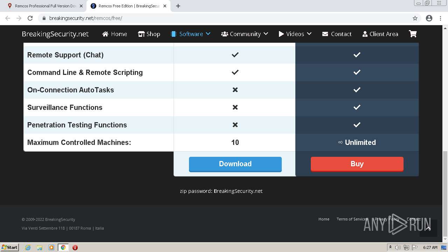
Task: Click the Windows Start button
Action: point(10,247)
